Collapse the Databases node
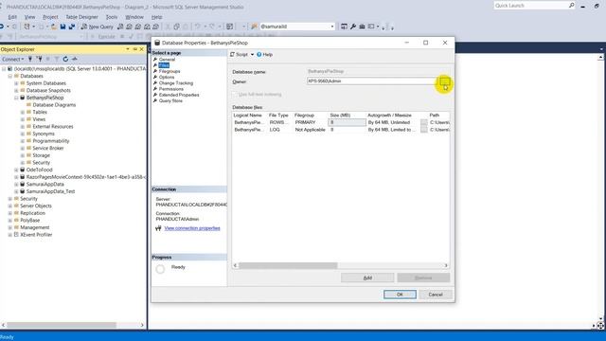 pos(10,76)
